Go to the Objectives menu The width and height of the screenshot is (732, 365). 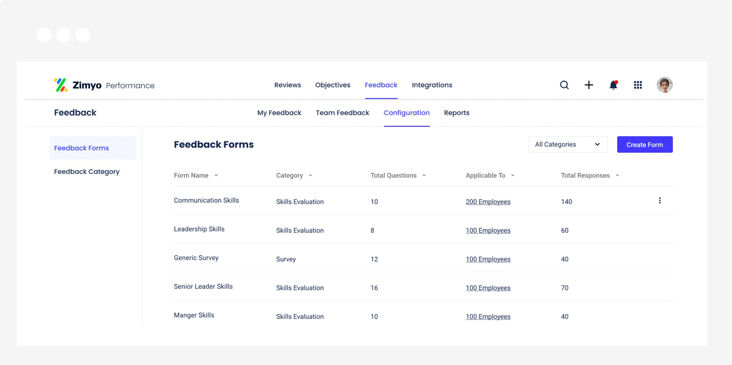click(332, 85)
